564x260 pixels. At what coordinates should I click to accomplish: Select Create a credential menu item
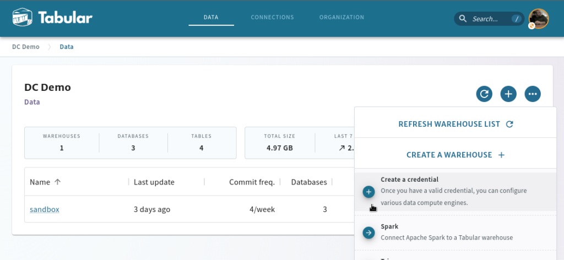(x=455, y=192)
